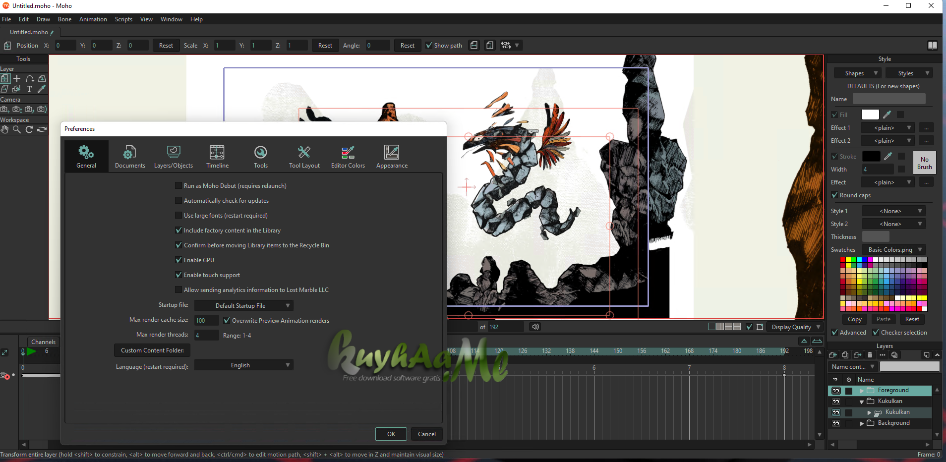Open the Documents preferences tab
This screenshot has width=946, height=462.
130,156
